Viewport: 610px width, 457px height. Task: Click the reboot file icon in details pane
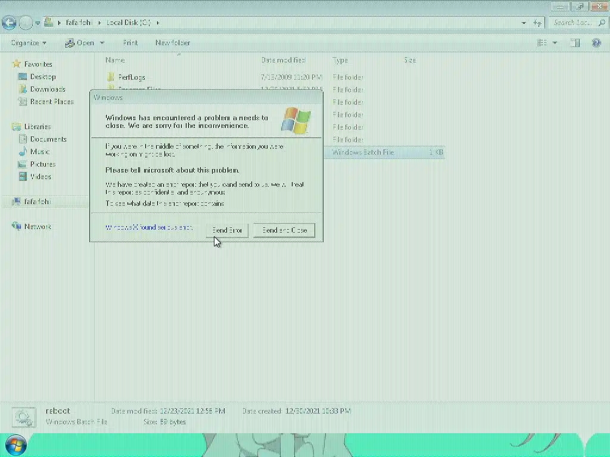[x=24, y=418]
